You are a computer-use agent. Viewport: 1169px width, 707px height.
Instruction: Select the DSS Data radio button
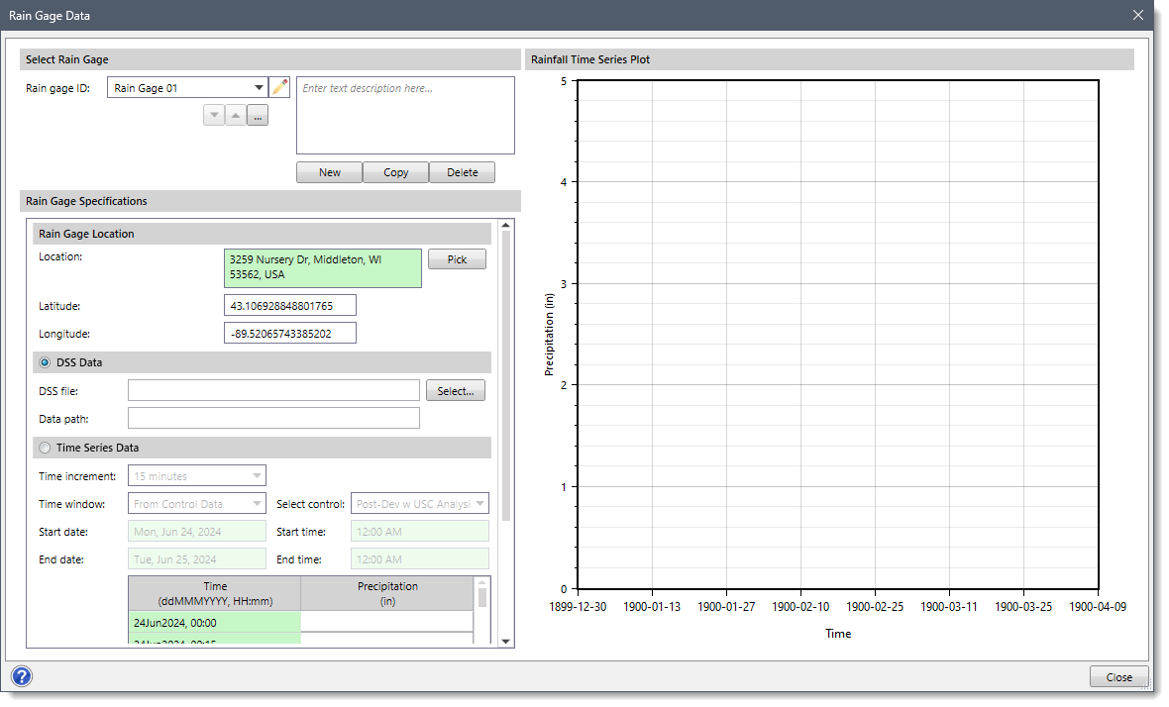pyautogui.click(x=45, y=362)
